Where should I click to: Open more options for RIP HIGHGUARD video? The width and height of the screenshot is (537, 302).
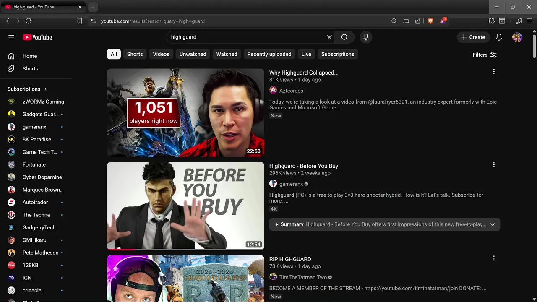point(494,258)
